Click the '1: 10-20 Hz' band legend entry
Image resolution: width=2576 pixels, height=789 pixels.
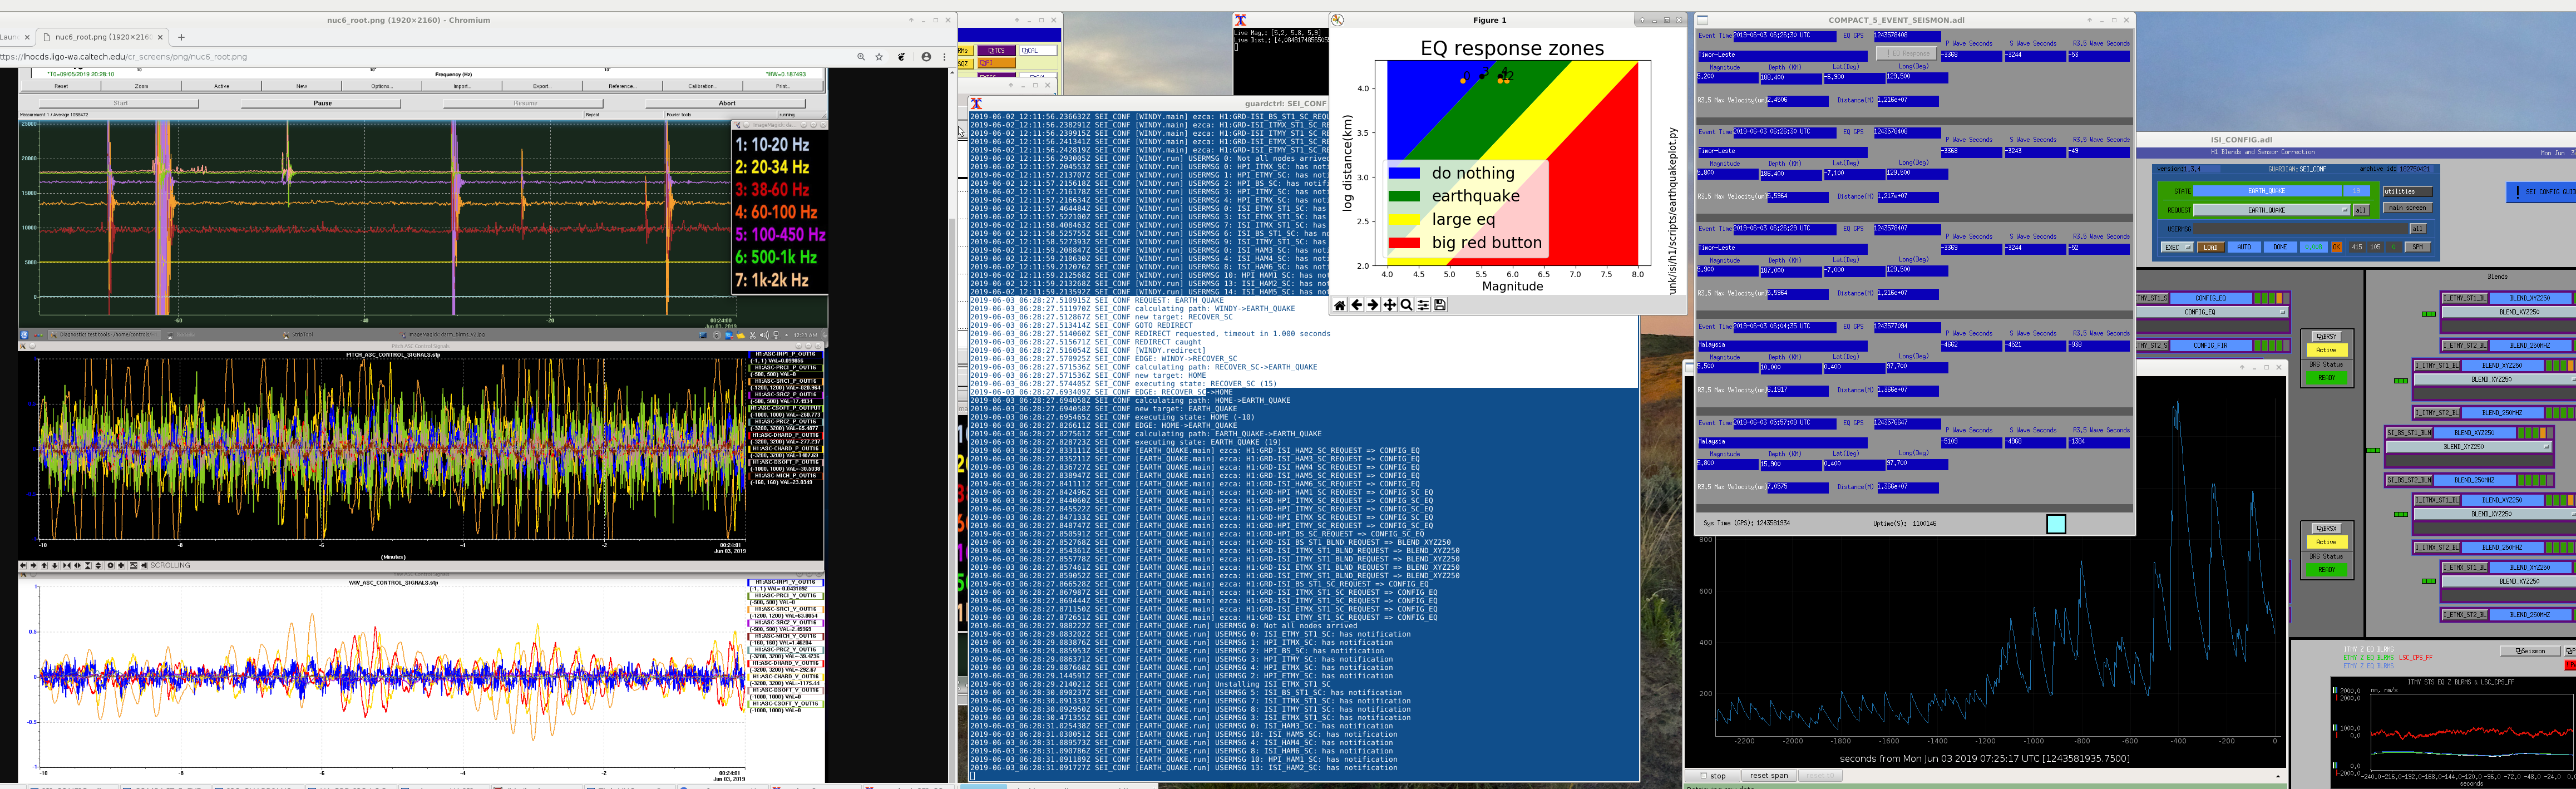coord(772,144)
